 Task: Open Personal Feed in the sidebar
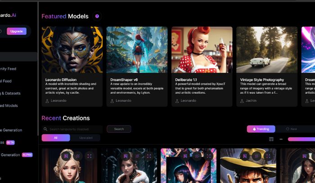click(6, 81)
